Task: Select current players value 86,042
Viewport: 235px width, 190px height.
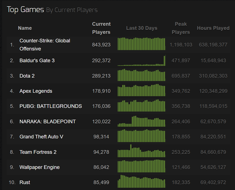Action: click(x=101, y=167)
